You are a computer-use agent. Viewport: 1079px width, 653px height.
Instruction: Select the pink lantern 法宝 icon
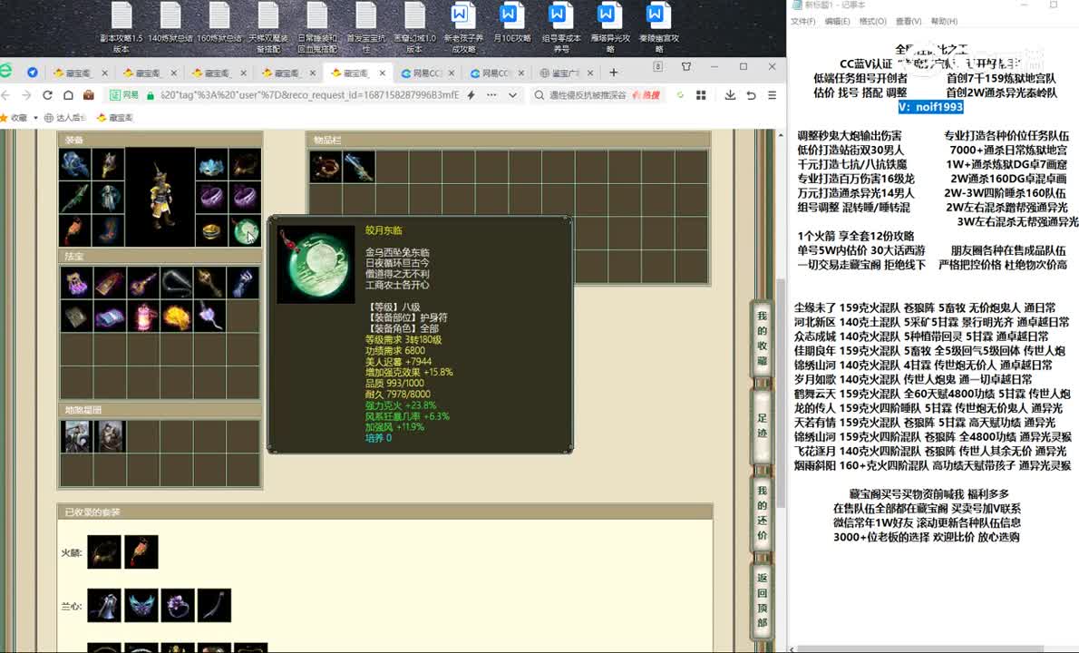click(143, 317)
